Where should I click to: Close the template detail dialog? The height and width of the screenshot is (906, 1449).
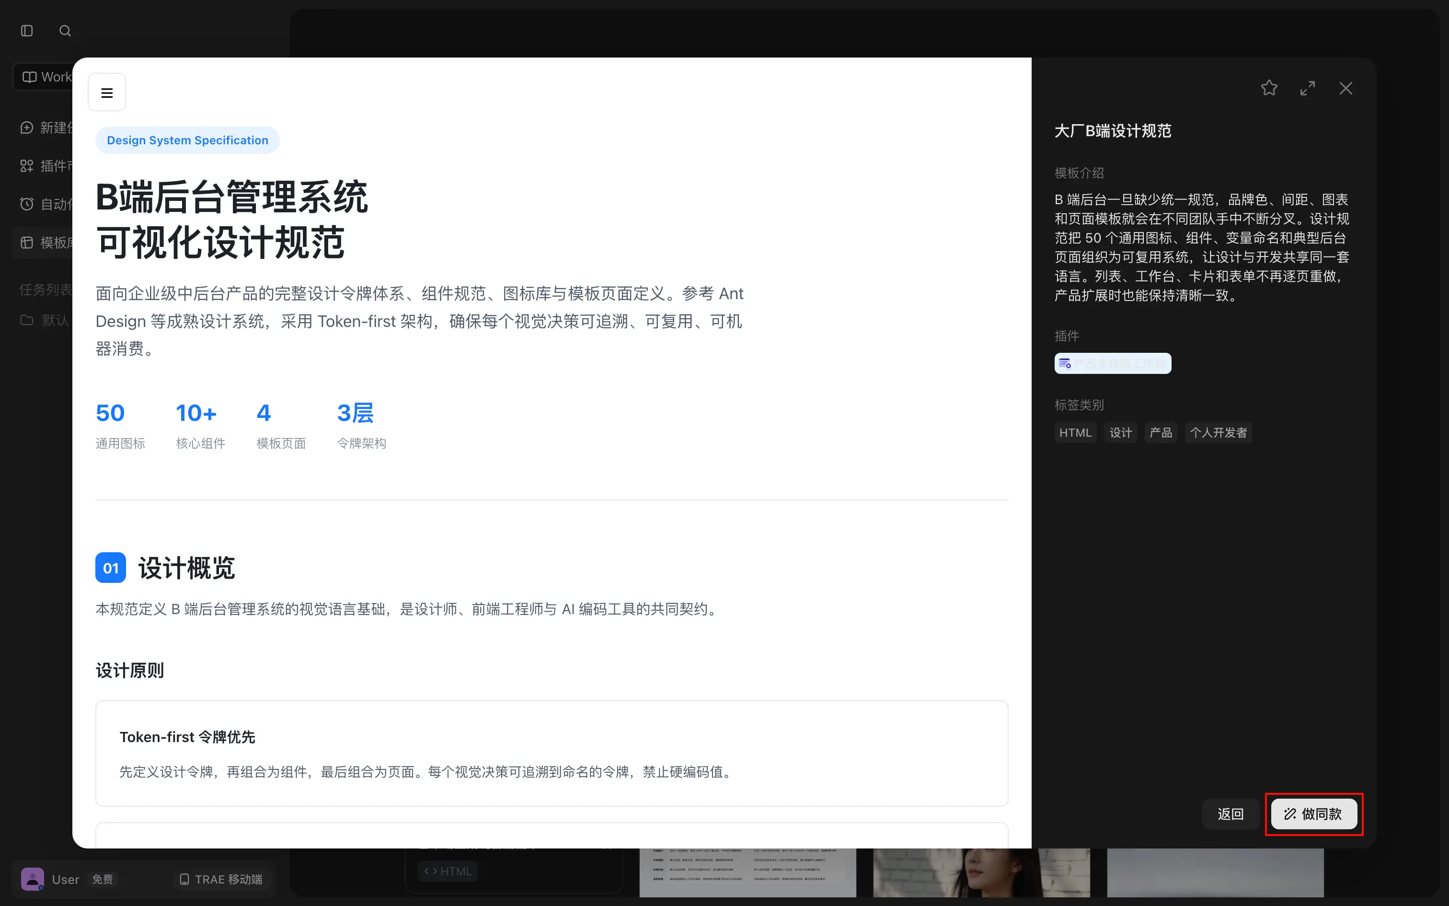pyautogui.click(x=1345, y=89)
